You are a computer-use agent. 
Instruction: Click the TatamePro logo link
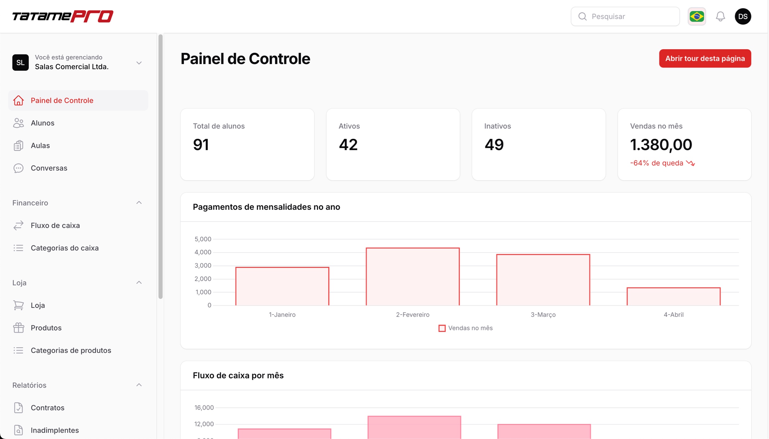[x=63, y=16]
